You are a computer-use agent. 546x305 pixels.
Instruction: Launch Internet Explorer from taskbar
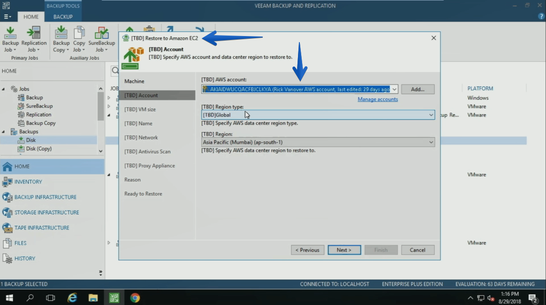tap(72, 298)
